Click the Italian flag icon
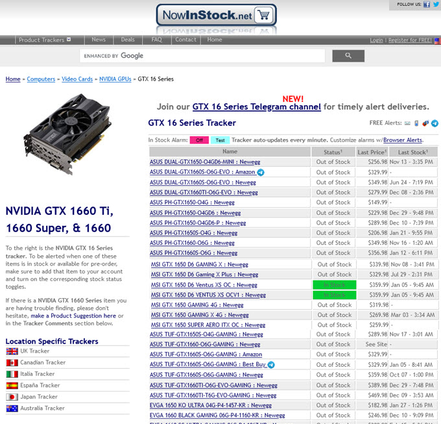Viewport: 441px width, 424px height. coord(12,374)
